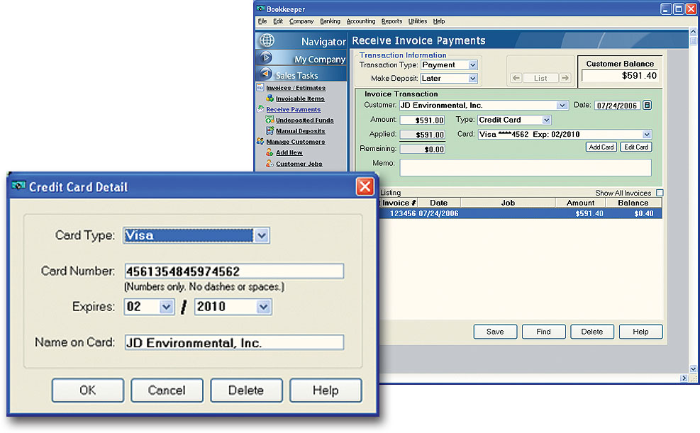The width and height of the screenshot is (700, 433).
Task: Open the Company menu
Action: pos(301,21)
